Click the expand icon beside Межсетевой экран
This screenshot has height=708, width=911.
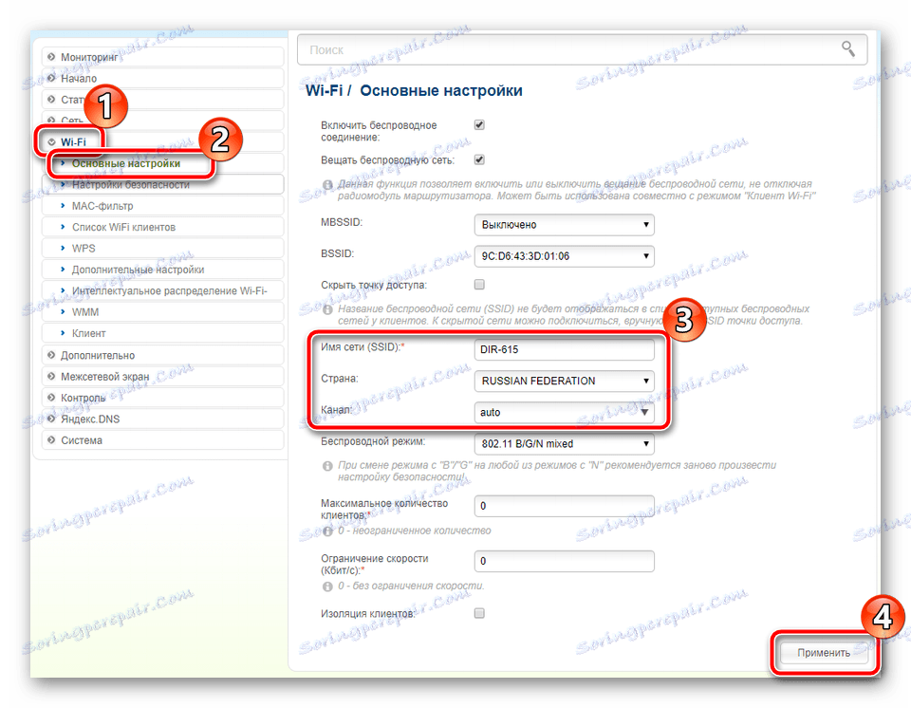51,377
